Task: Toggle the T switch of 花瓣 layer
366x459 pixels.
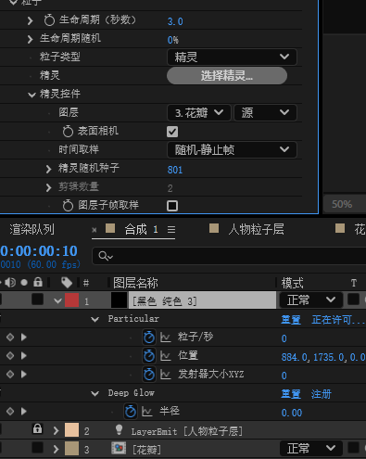Action: point(353,448)
